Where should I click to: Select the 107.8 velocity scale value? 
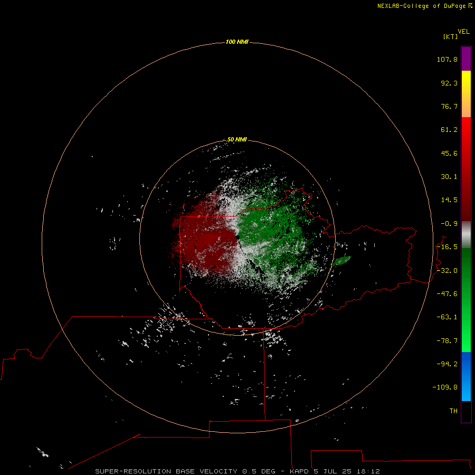click(x=447, y=59)
